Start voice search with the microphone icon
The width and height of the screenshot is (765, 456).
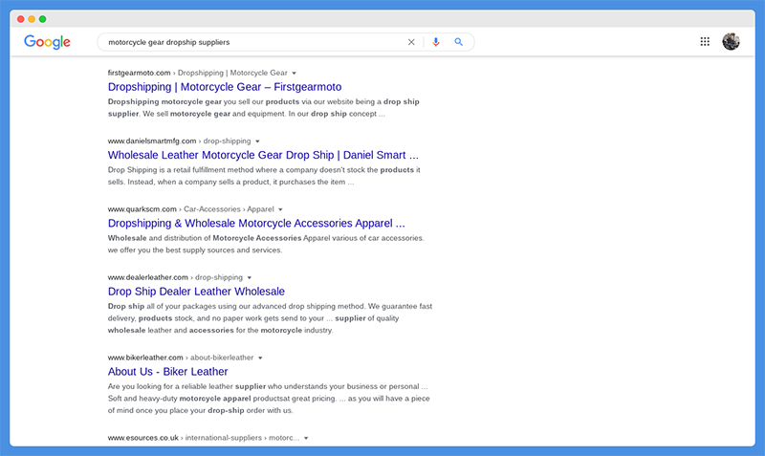click(436, 42)
